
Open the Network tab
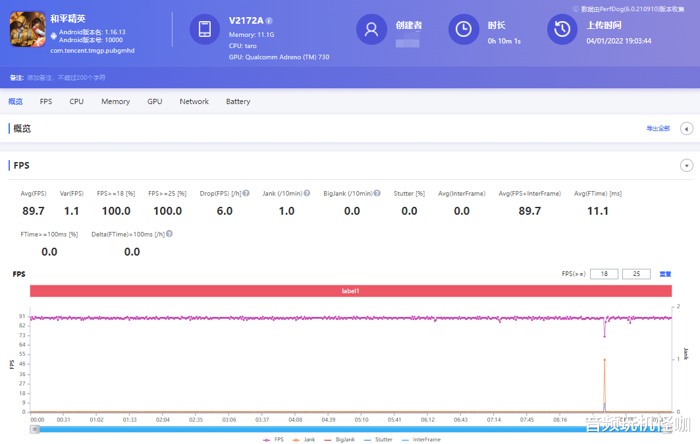pyautogui.click(x=194, y=101)
